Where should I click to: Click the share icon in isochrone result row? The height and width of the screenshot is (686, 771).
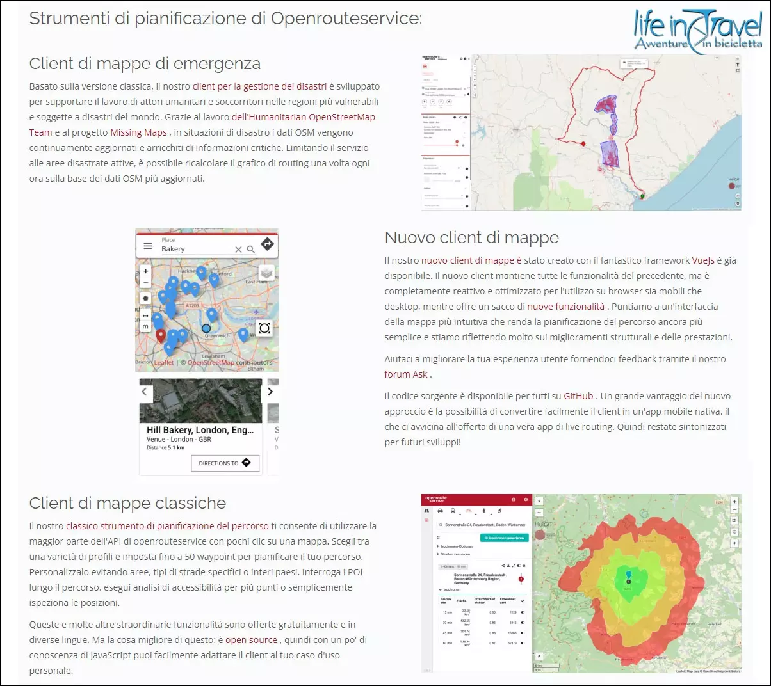click(x=503, y=566)
